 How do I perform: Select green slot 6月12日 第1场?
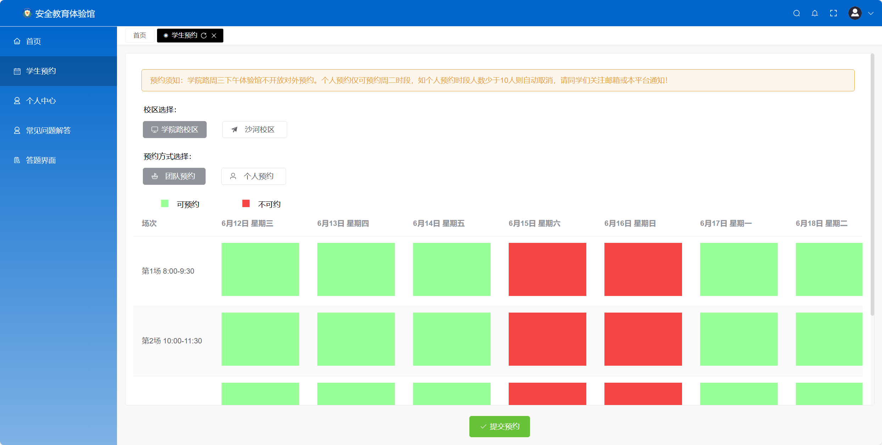tap(260, 269)
